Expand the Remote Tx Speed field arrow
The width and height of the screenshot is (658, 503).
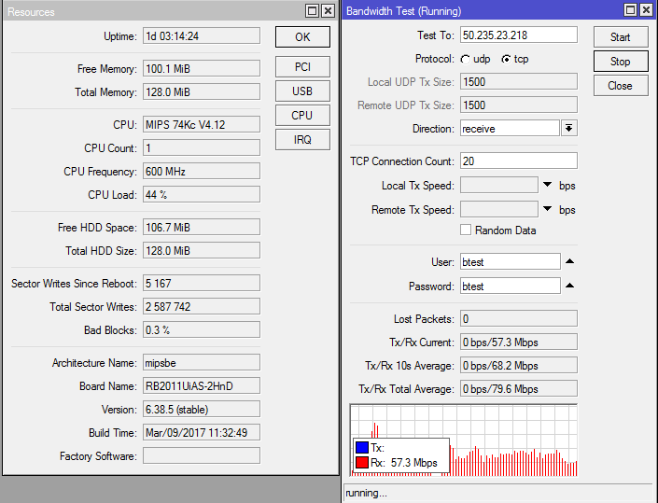coord(548,209)
